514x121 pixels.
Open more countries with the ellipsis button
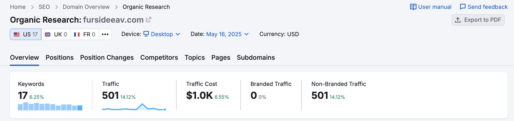coord(105,34)
